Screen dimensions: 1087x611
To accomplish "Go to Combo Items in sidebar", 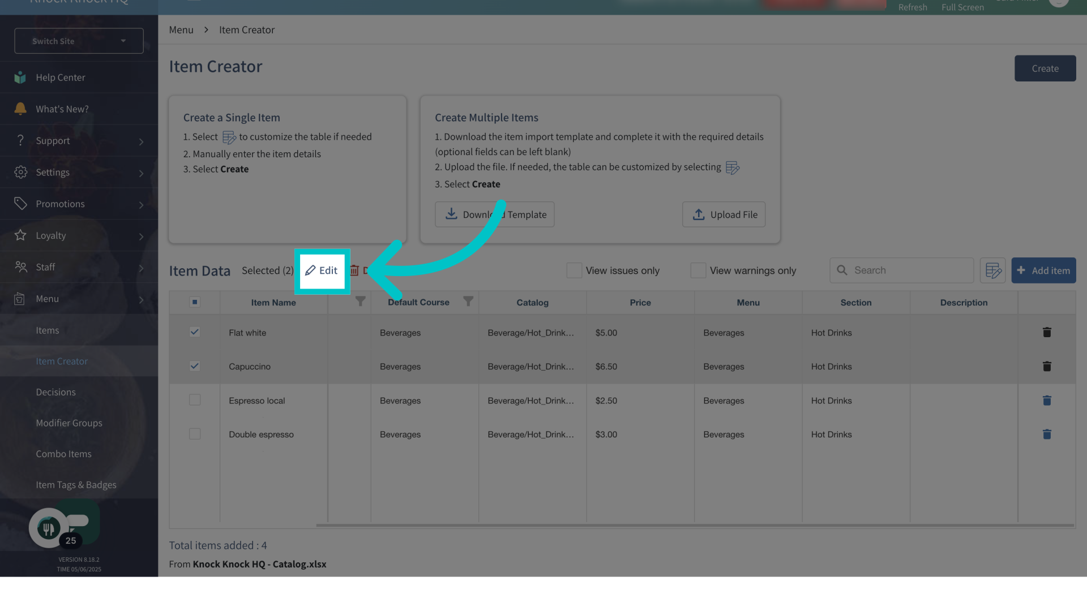I will tap(63, 454).
